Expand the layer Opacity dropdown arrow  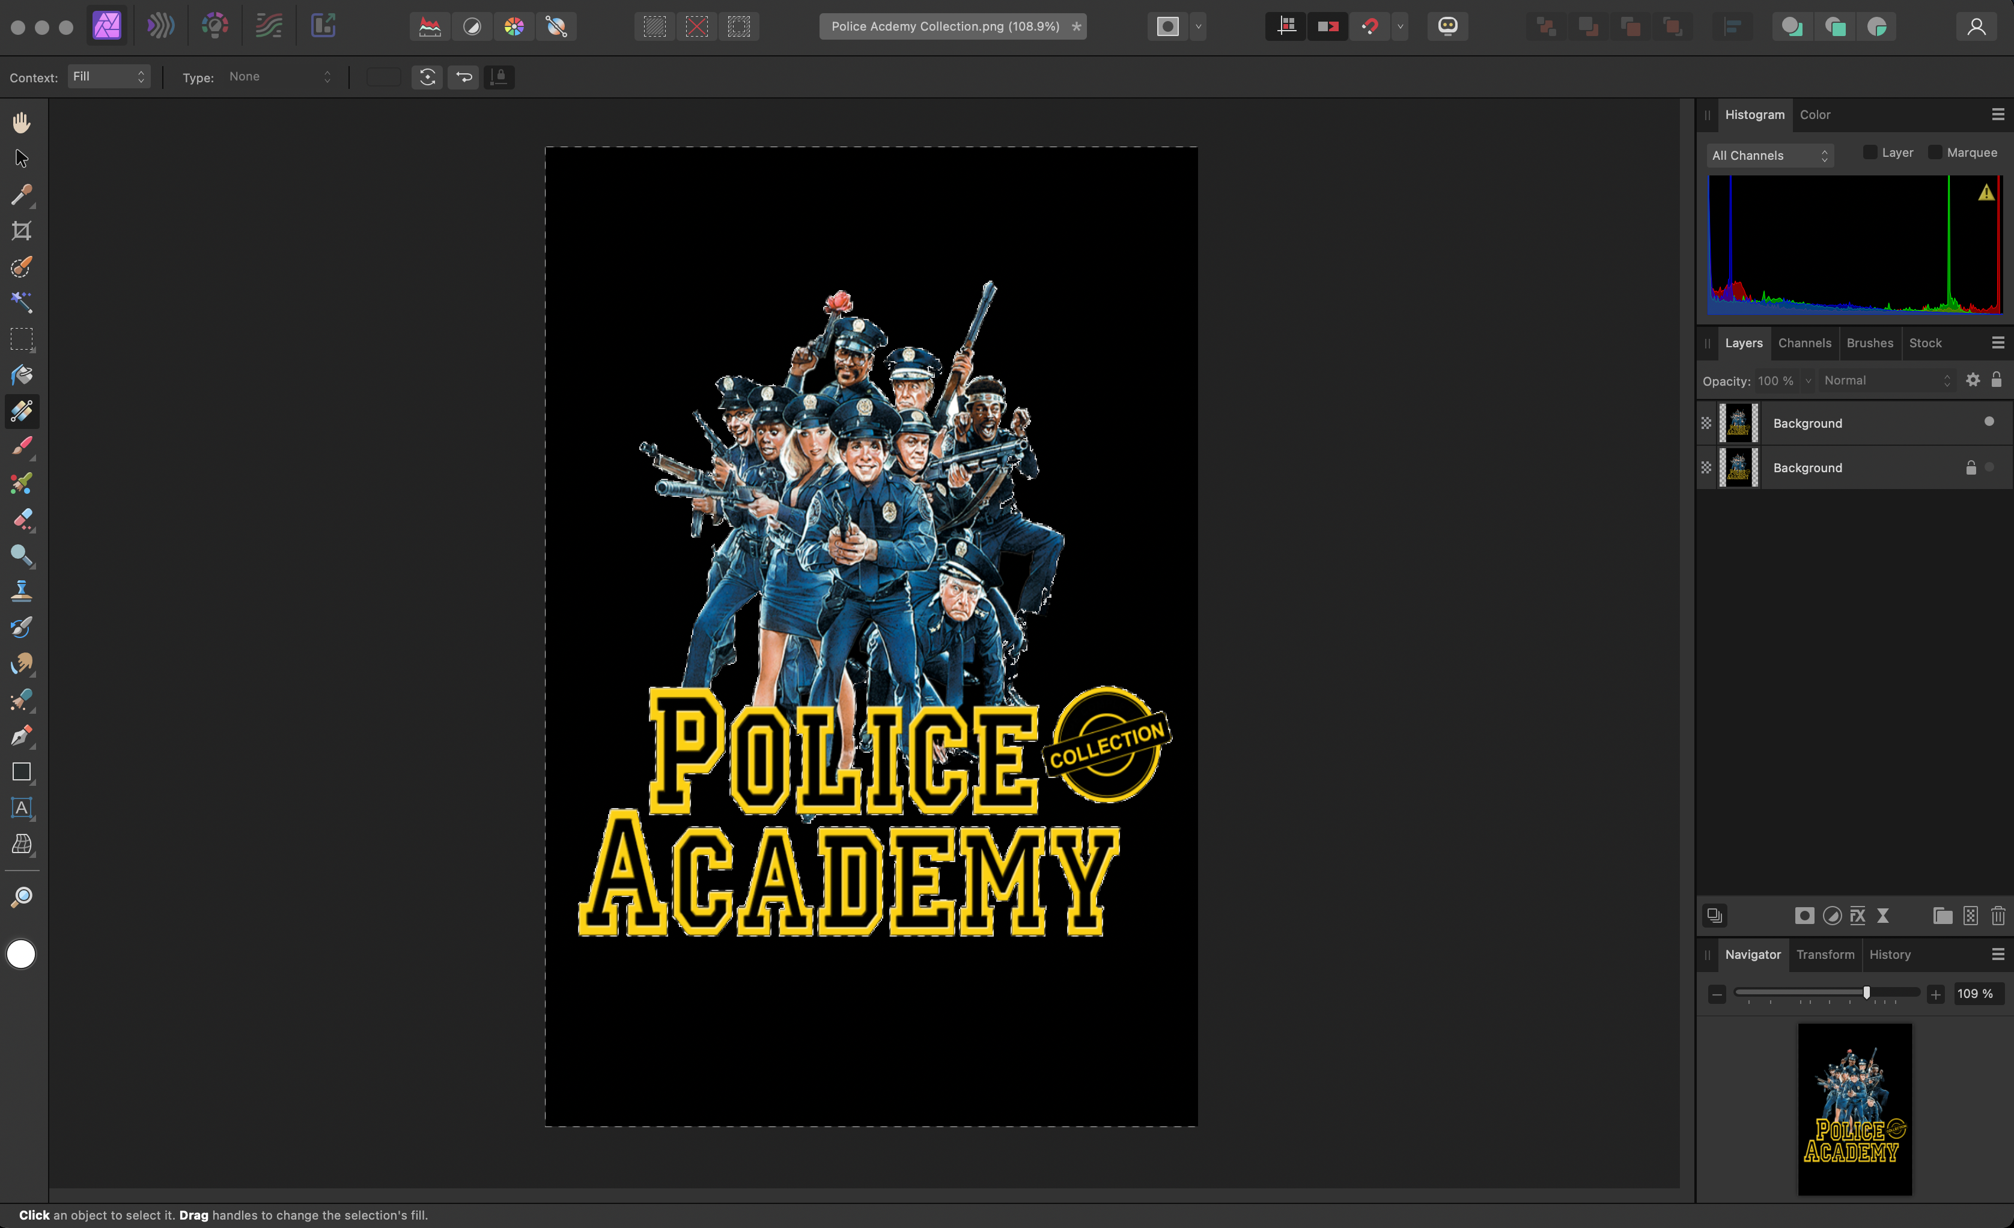click(1807, 381)
